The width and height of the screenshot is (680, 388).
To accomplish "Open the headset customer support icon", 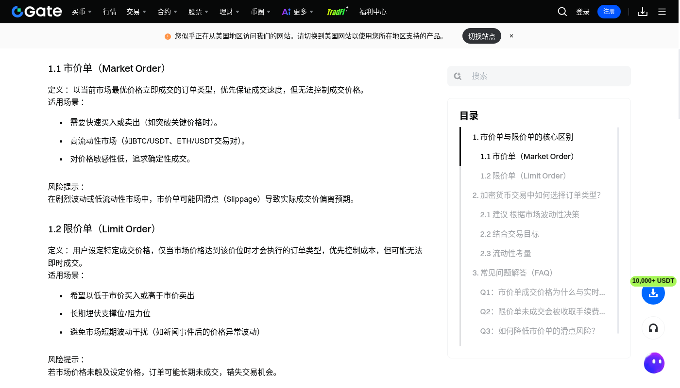I will point(653,328).
